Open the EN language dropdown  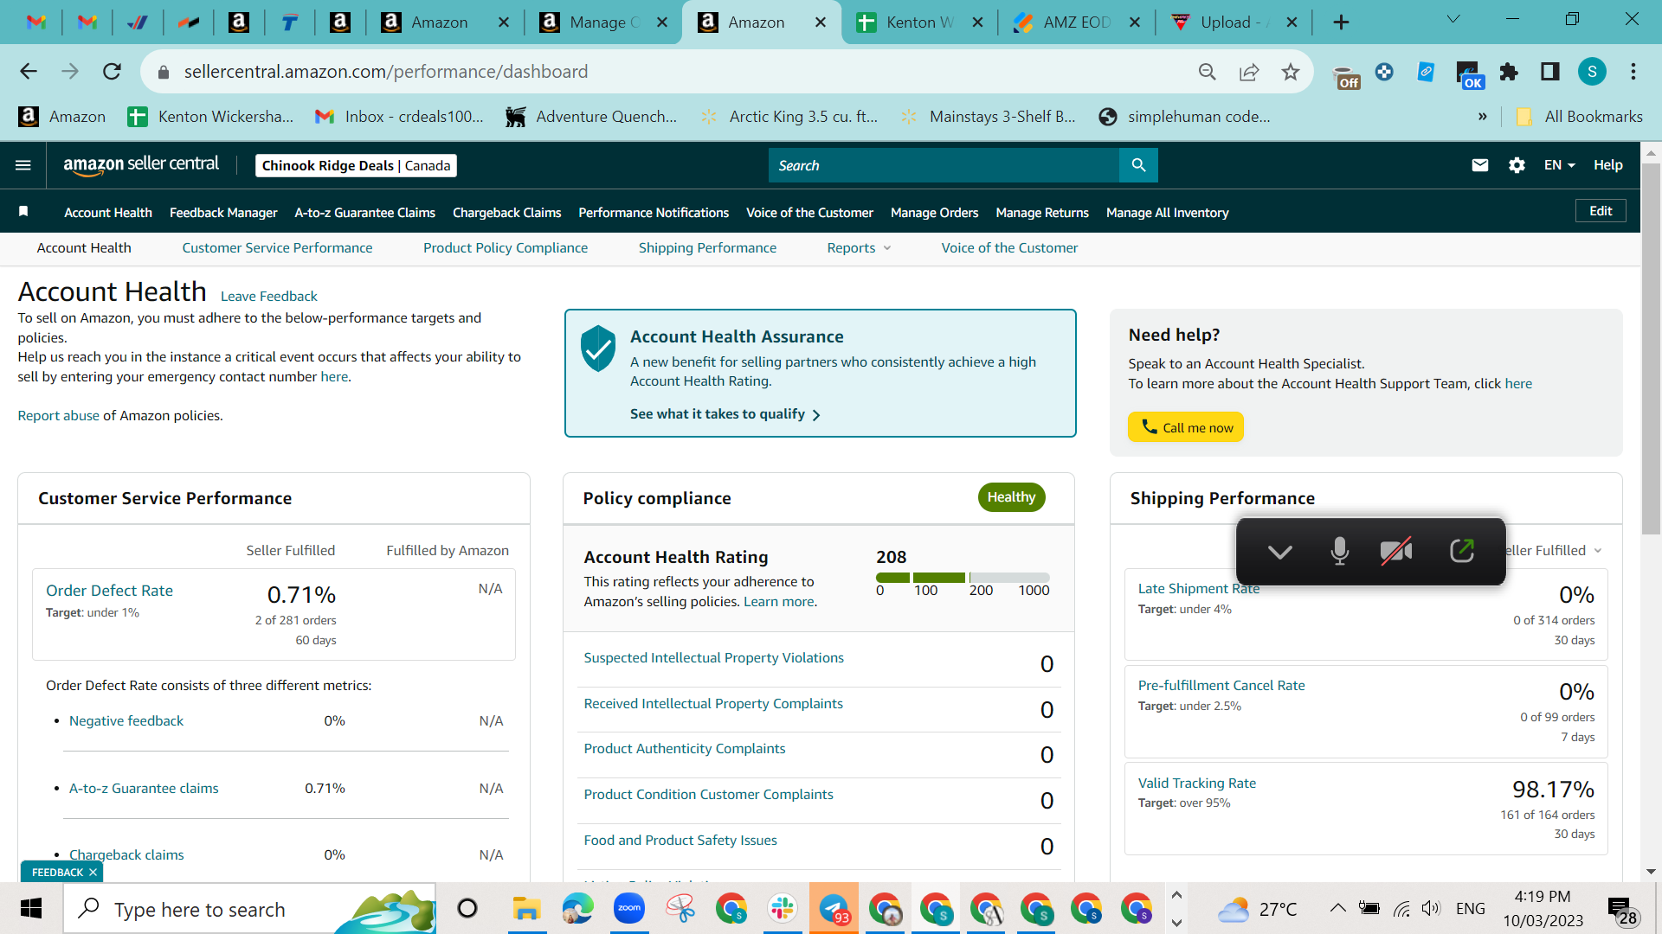(x=1560, y=165)
